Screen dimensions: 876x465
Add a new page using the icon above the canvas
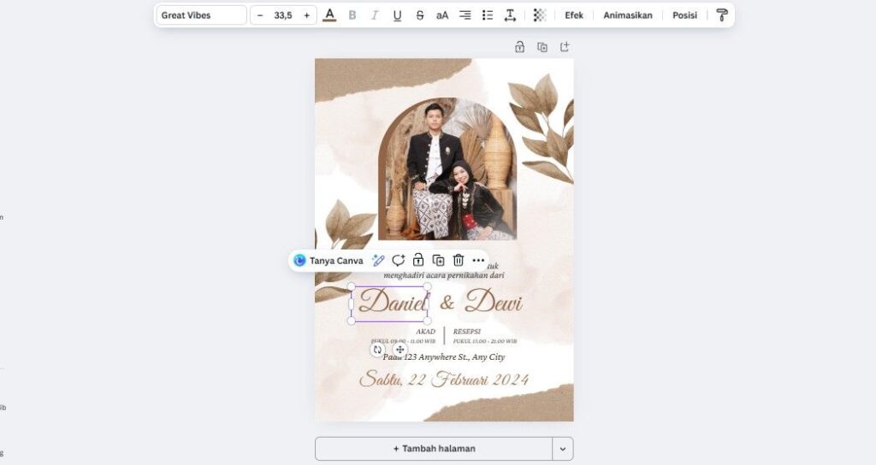565,47
